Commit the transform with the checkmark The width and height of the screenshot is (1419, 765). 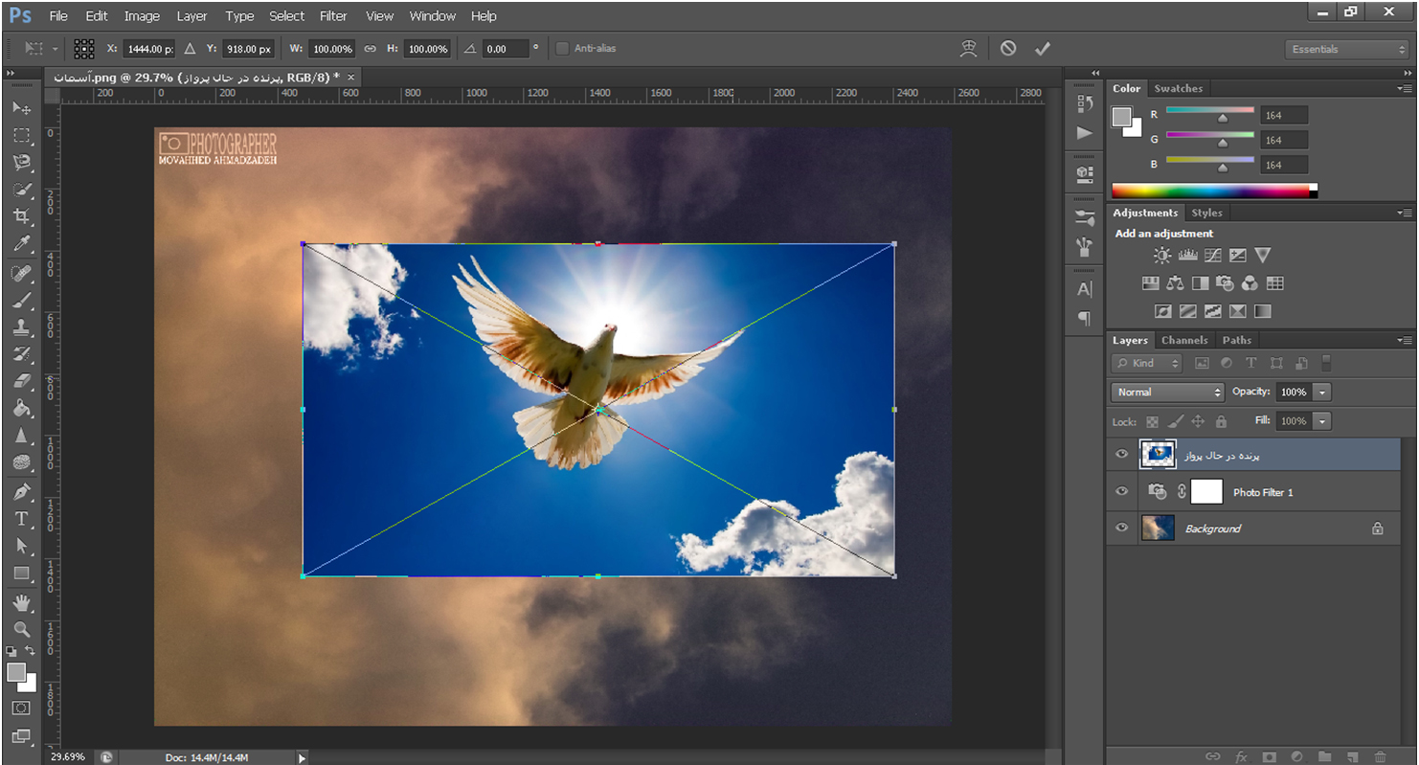coord(1043,48)
